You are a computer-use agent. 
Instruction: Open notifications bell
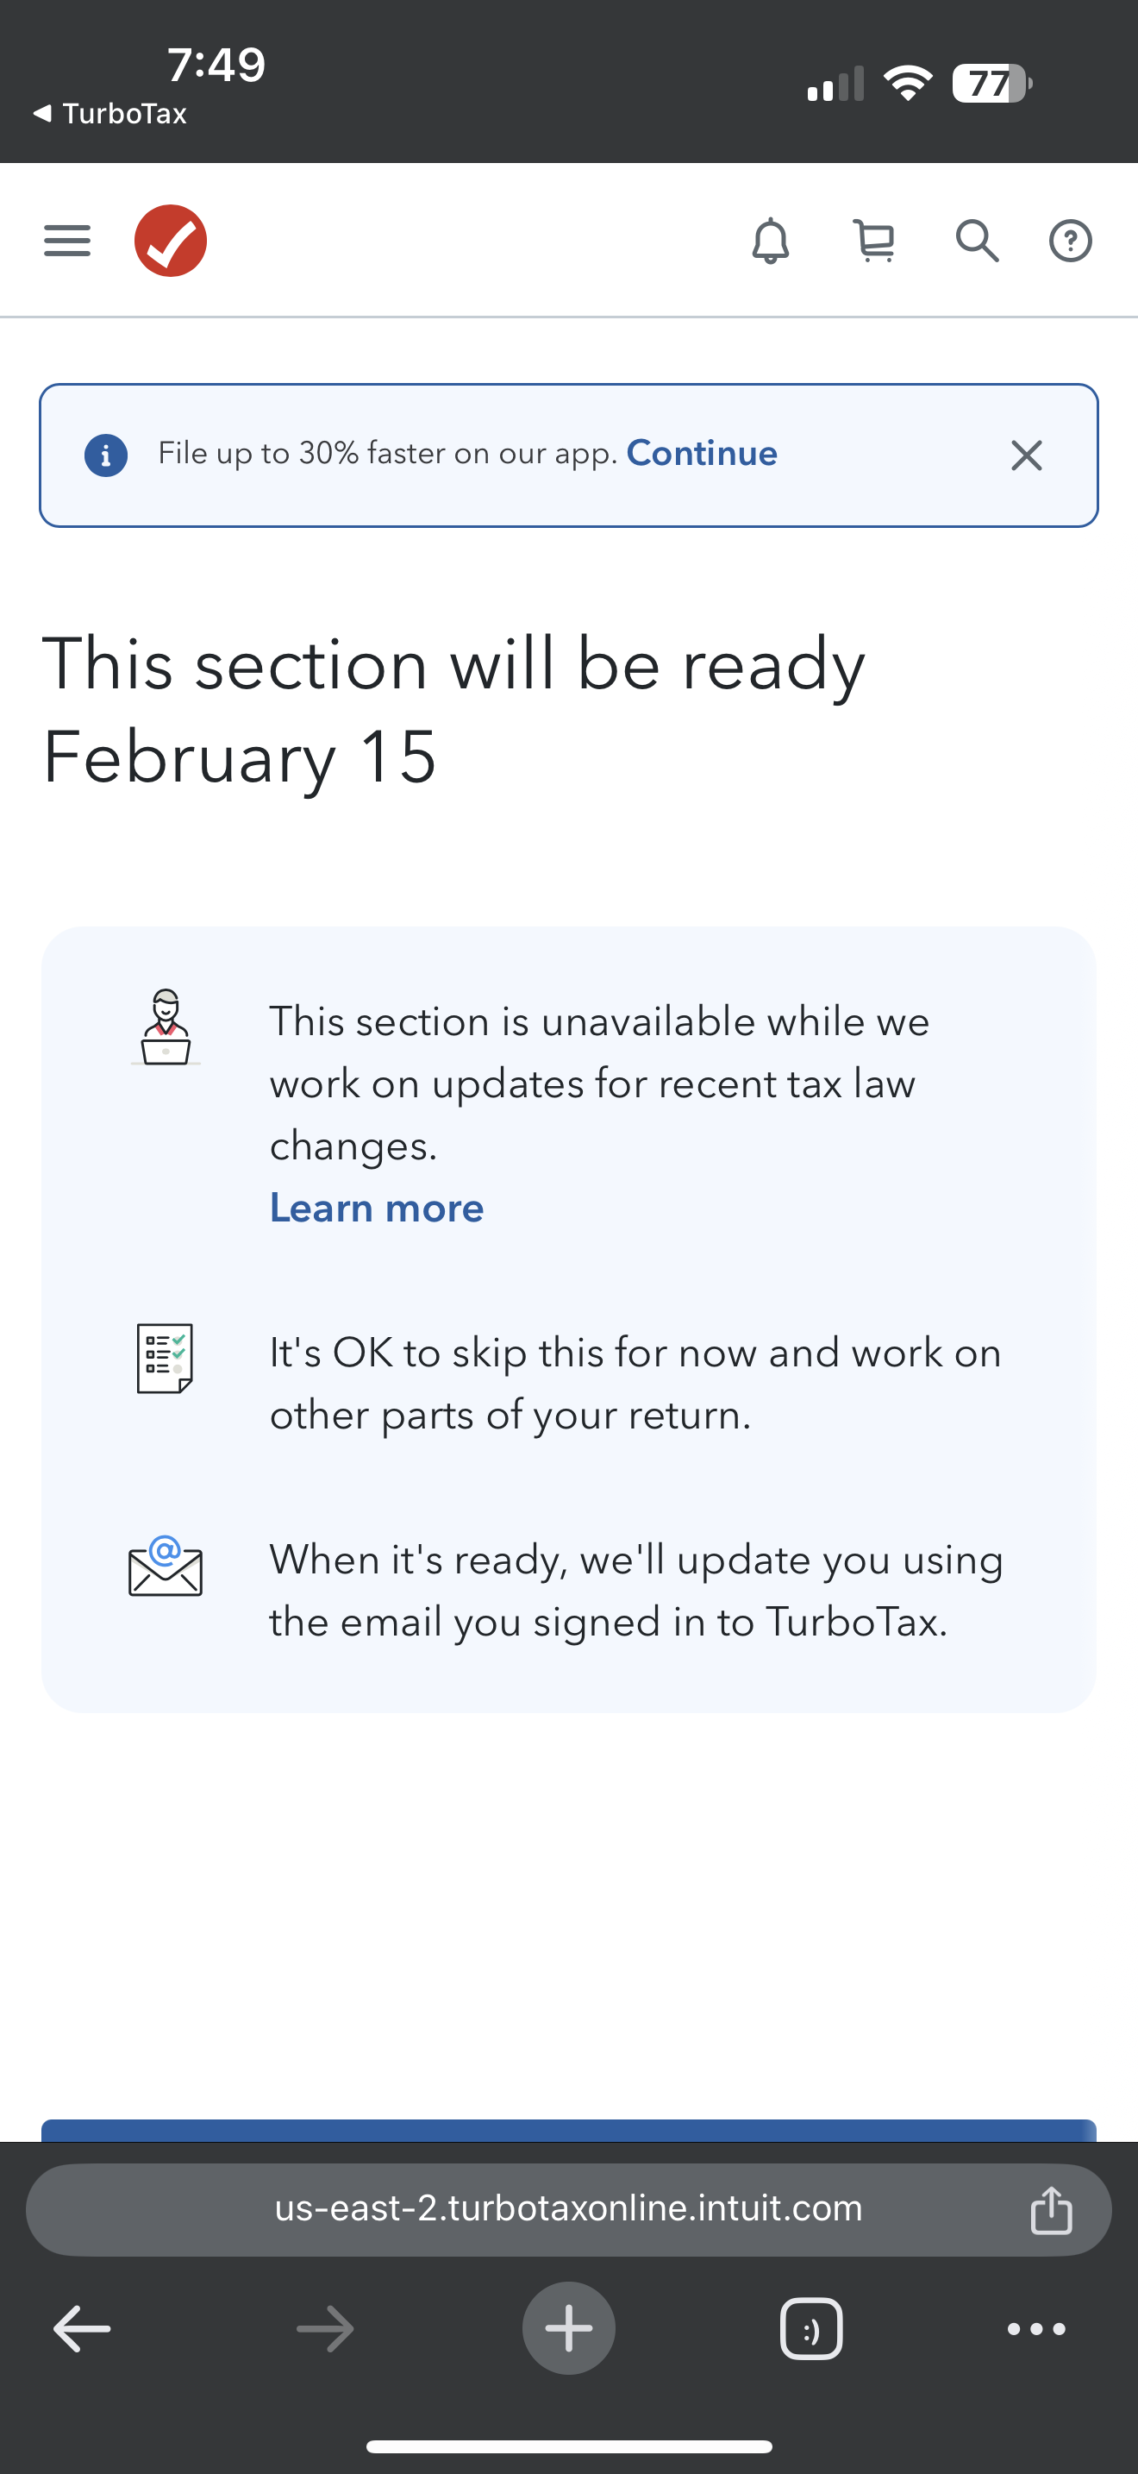[771, 240]
